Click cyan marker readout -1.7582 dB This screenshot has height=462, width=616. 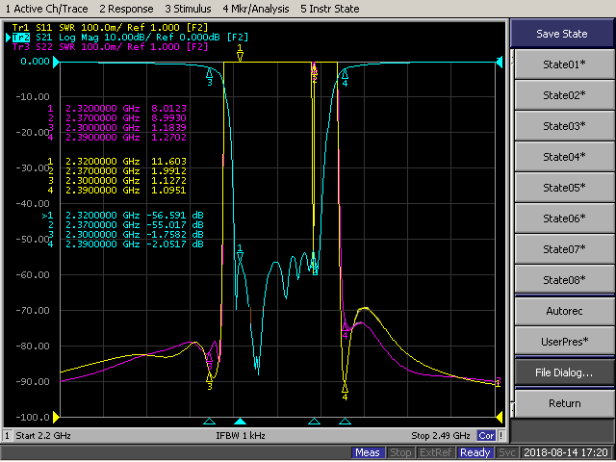click(175, 235)
